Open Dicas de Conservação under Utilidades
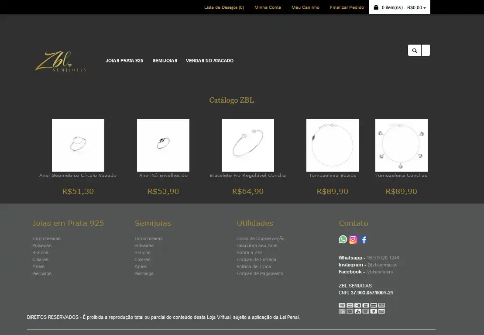This screenshot has height=335, width=484. [261, 238]
